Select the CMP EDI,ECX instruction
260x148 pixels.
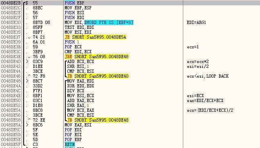[78, 52]
